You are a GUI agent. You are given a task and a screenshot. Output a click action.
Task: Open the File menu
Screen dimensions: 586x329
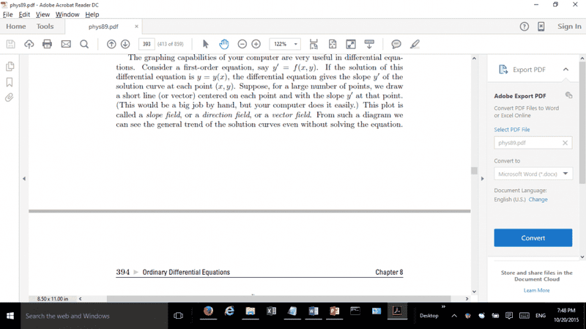pyautogui.click(x=7, y=15)
